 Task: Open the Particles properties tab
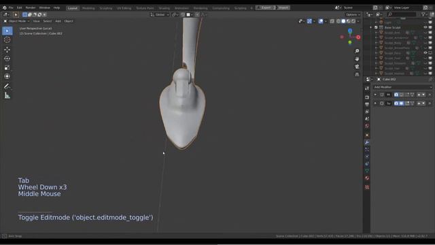click(367, 150)
